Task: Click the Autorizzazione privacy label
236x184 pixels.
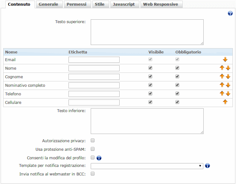Action: coord(64,141)
